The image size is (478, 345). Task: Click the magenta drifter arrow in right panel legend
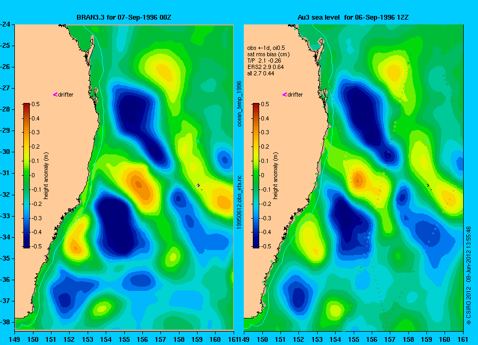pos(285,94)
